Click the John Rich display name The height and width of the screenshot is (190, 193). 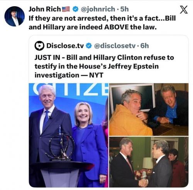pos(45,9)
